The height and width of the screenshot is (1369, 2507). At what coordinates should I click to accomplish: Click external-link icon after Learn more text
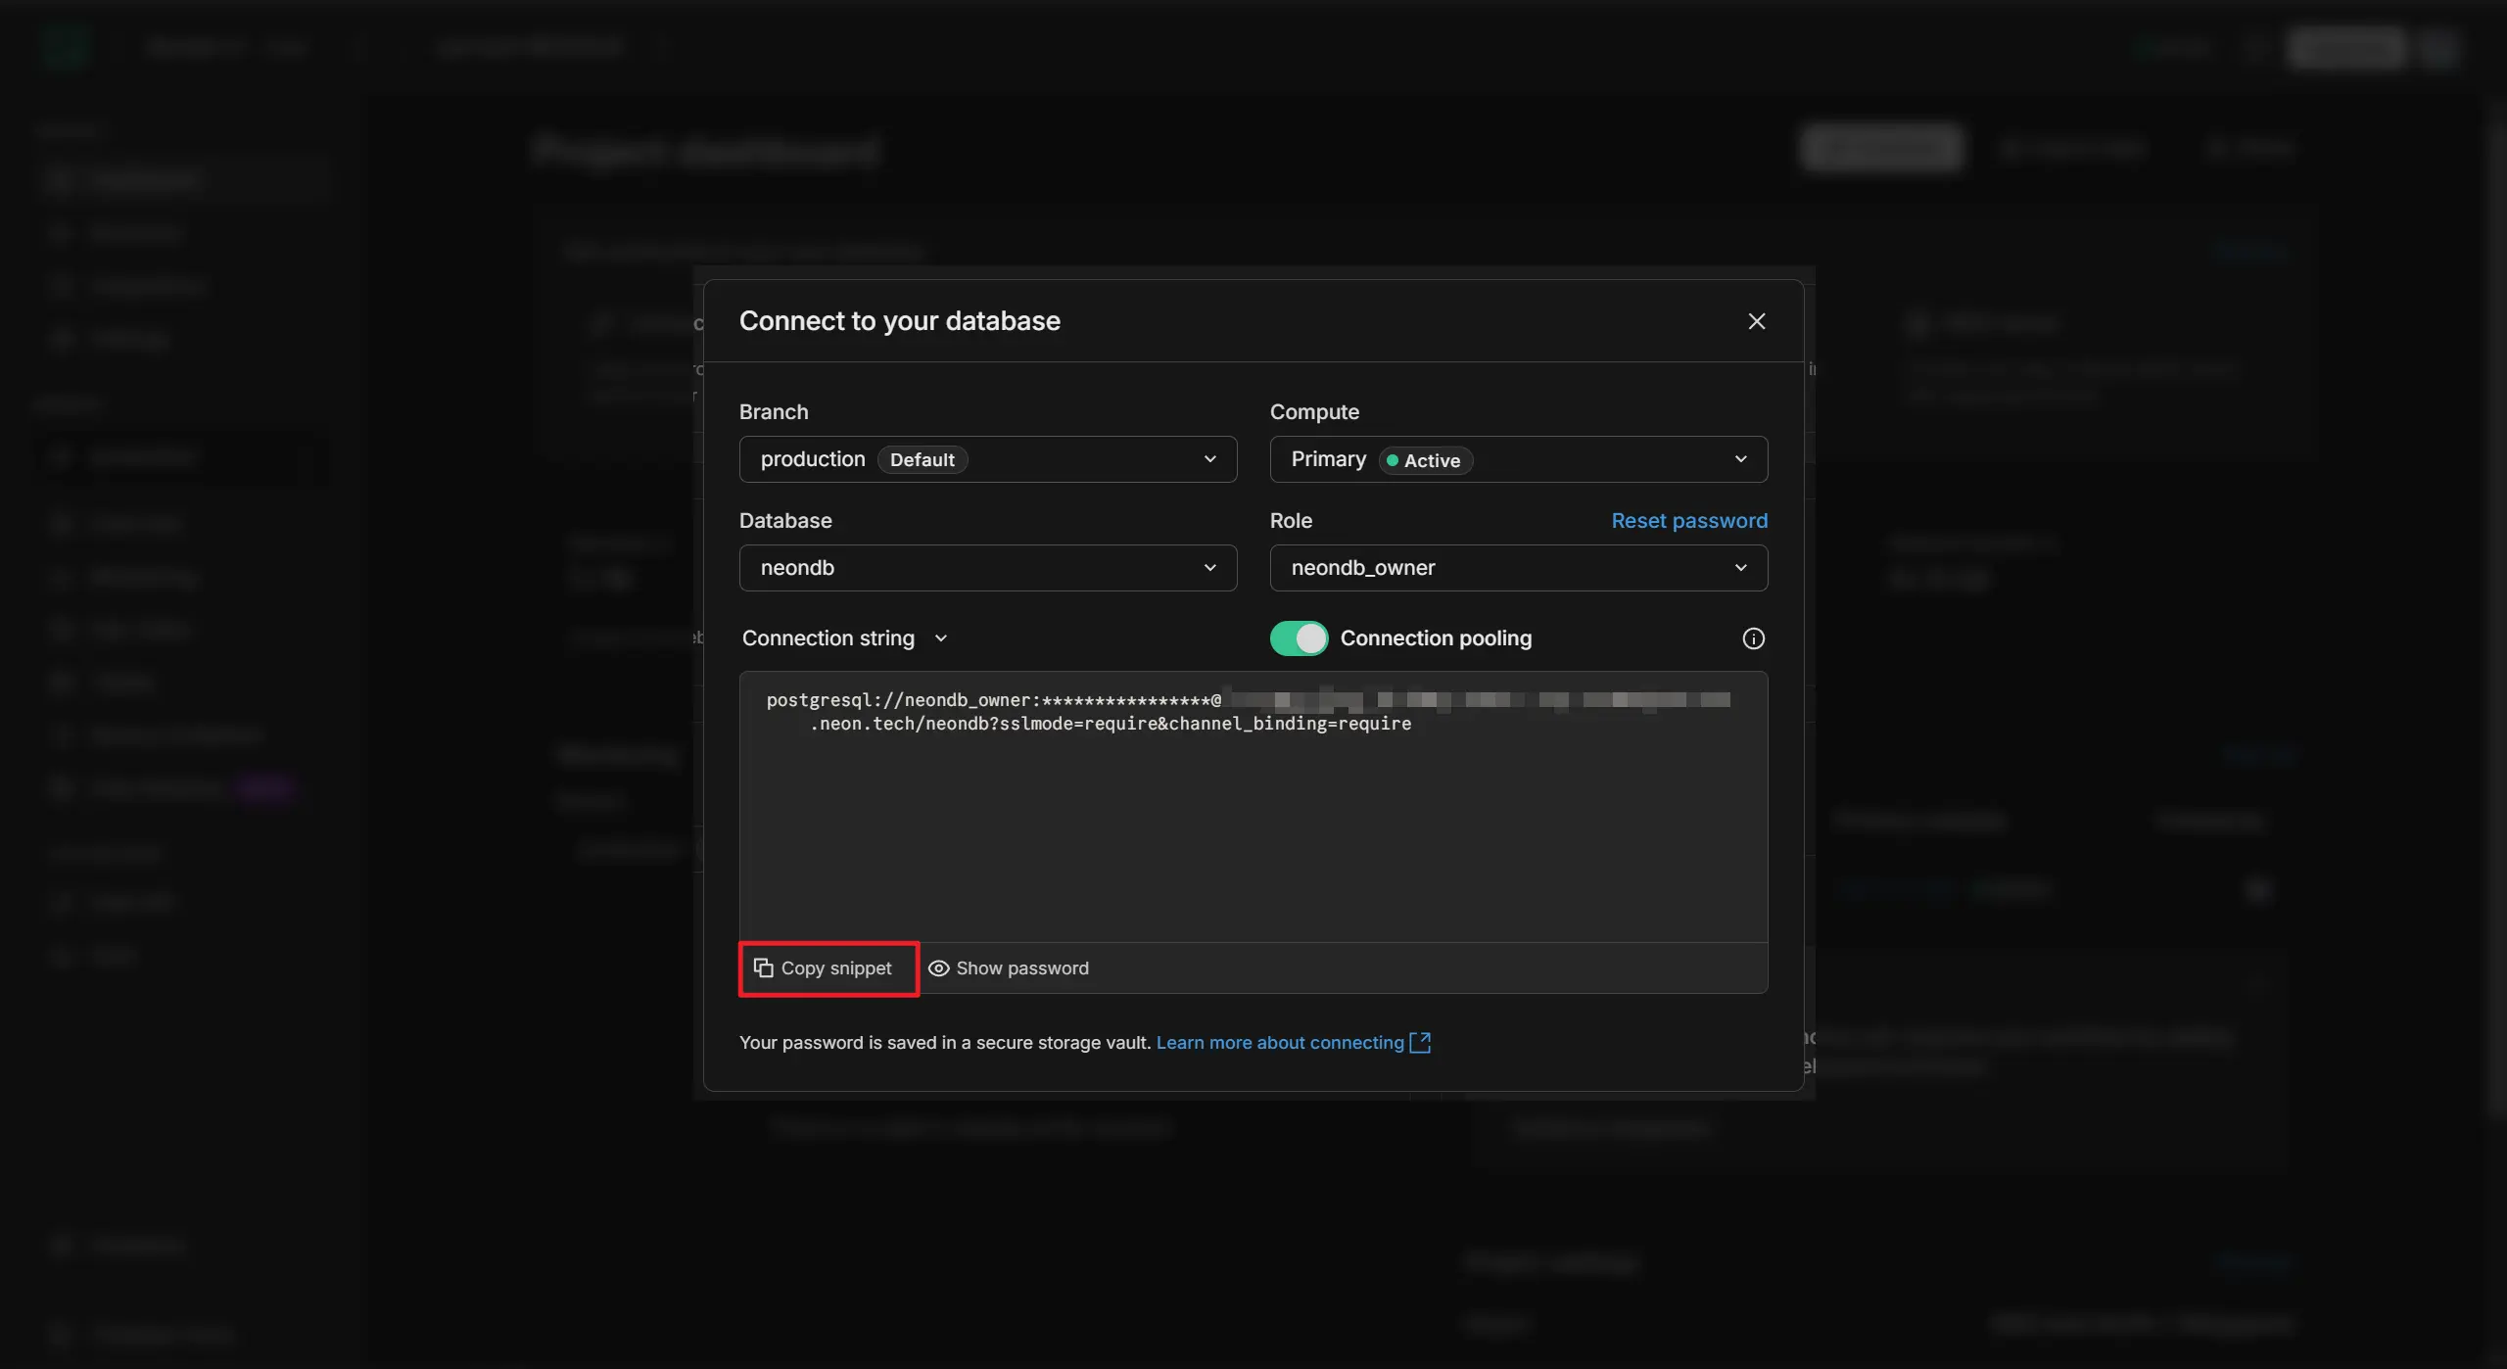[x=1420, y=1043]
